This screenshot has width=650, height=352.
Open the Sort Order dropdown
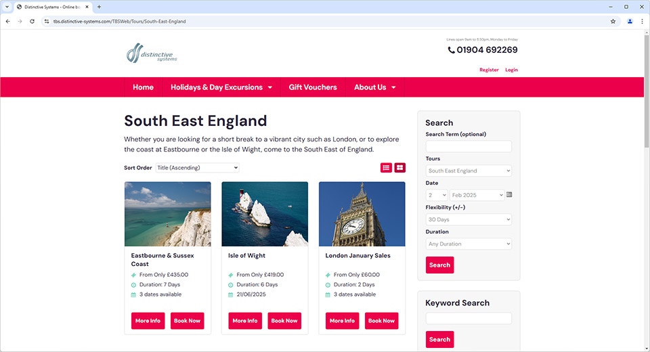pos(197,167)
